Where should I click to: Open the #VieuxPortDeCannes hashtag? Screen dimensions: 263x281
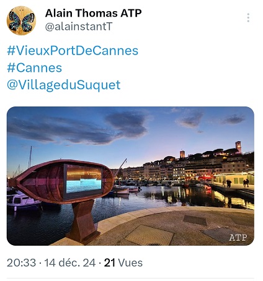(73, 51)
